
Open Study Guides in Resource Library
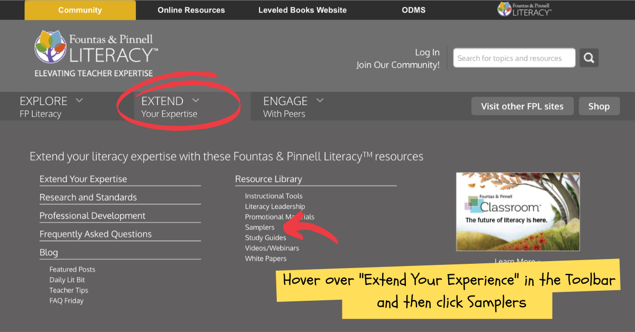pyautogui.click(x=266, y=238)
